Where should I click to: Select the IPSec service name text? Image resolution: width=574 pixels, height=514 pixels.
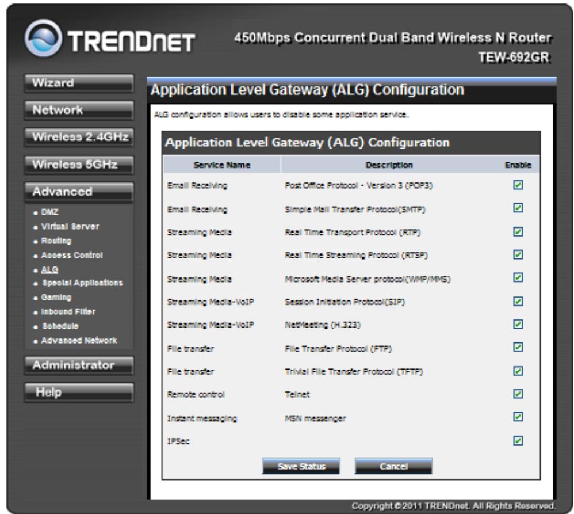(x=178, y=441)
